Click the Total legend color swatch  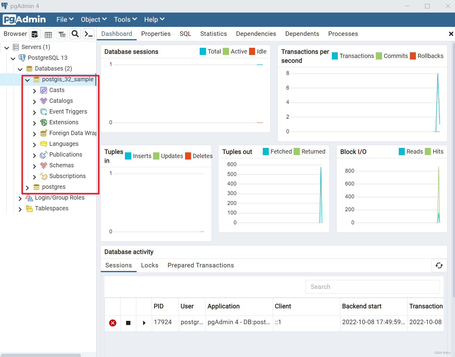point(203,51)
